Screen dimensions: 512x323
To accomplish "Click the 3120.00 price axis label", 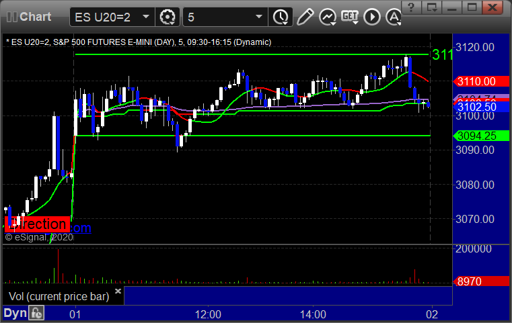I will pyautogui.click(x=475, y=47).
